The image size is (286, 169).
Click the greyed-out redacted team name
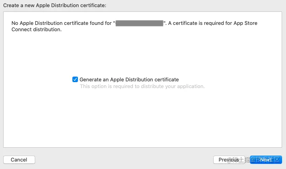[x=139, y=23]
